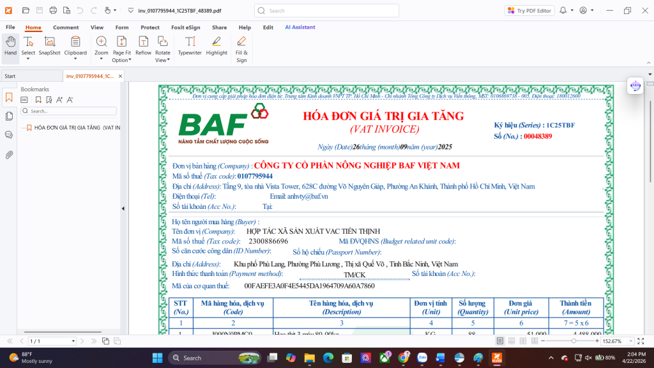The image size is (654, 368).
Task: Click the Reflow icon
Action: point(144,46)
